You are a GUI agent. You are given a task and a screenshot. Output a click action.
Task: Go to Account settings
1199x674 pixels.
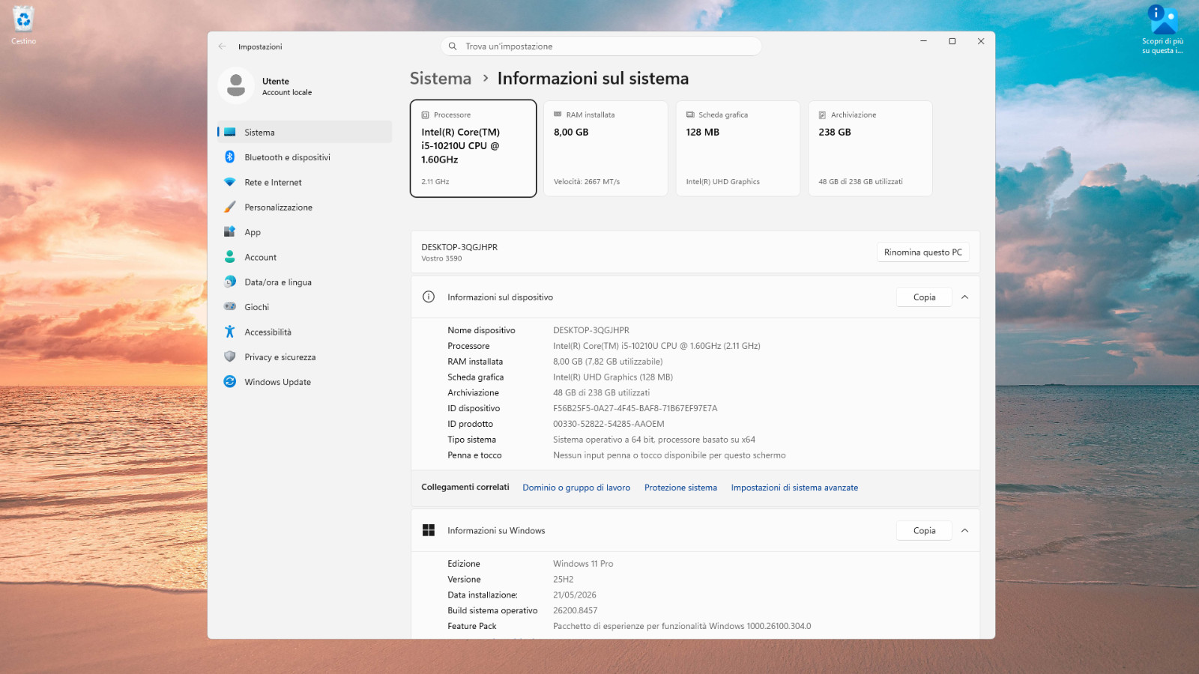click(305, 257)
